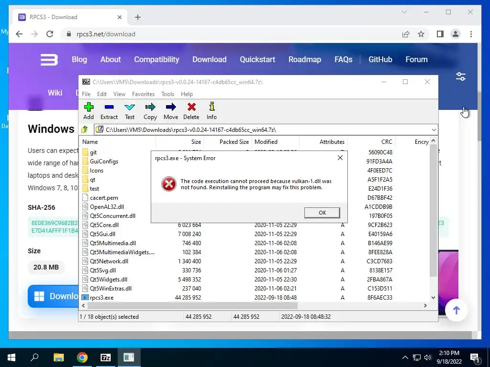Select the Copy toolbar icon
This screenshot has width=490, height=367.
pos(150,111)
